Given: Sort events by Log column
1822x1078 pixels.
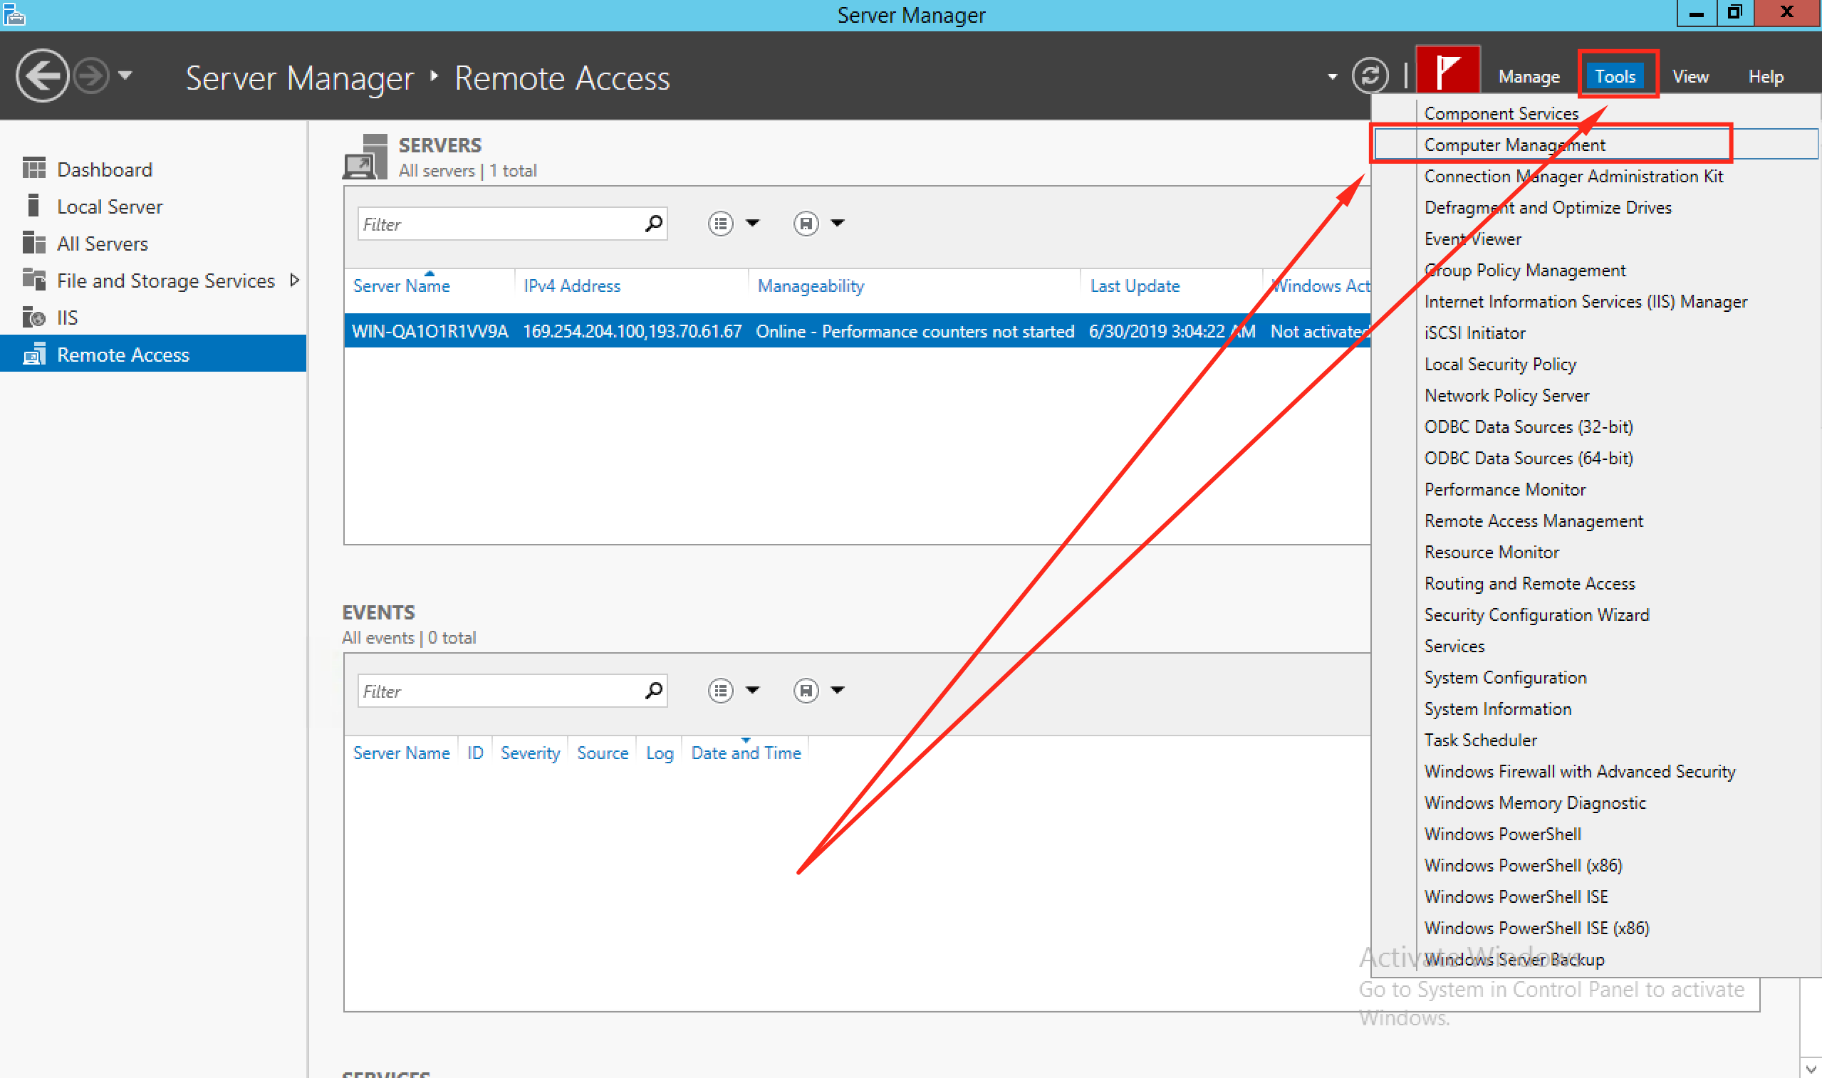Looking at the screenshot, I should tap(659, 753).
